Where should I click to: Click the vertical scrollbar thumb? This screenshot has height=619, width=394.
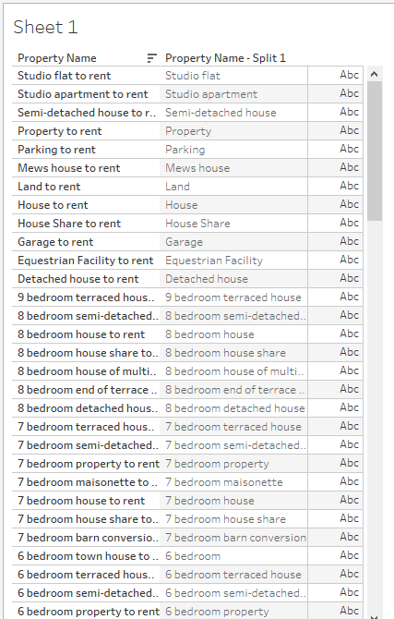[x=375, y=151]
